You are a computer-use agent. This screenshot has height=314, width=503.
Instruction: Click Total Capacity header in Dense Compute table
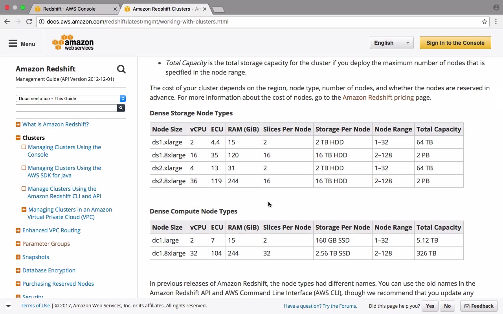pos(439,227)
